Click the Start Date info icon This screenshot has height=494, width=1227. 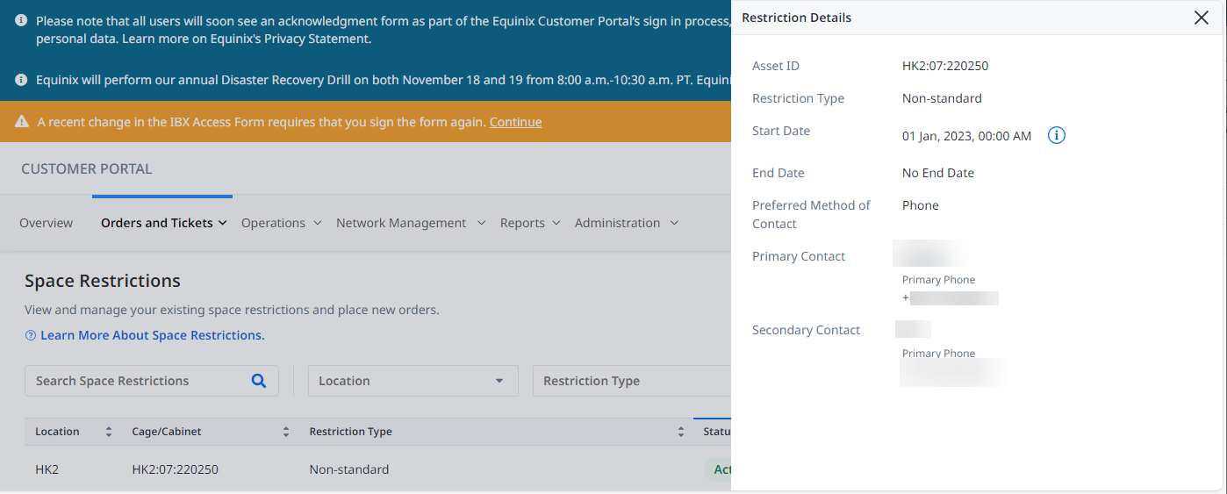click(x=1057, y=136)
